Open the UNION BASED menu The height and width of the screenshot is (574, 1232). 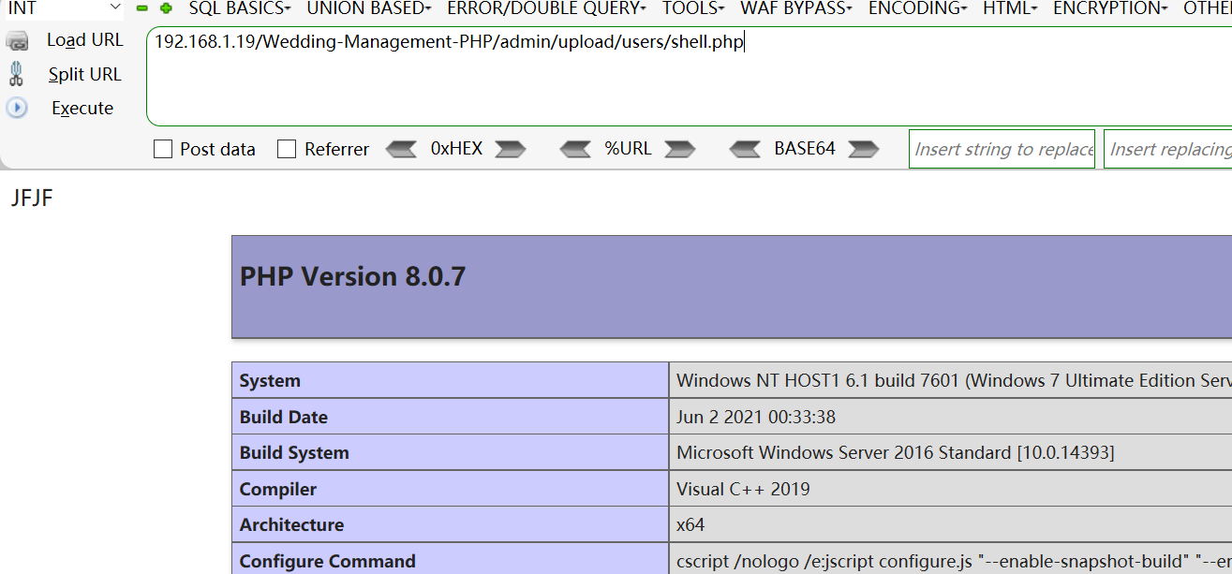[x=369, y=8]
